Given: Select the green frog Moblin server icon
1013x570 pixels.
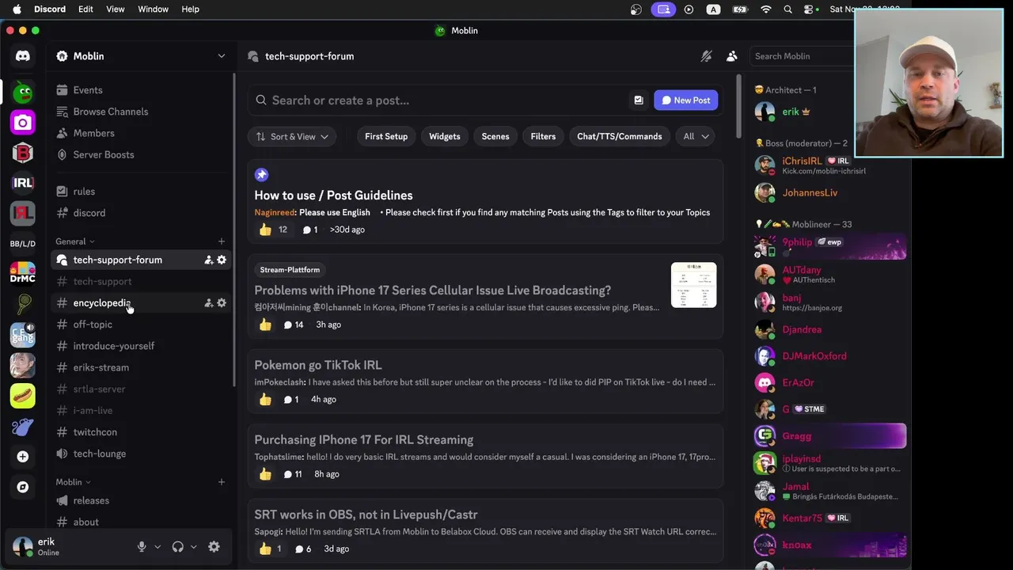Looking at the screenshot, I should [x=23, y=93].
